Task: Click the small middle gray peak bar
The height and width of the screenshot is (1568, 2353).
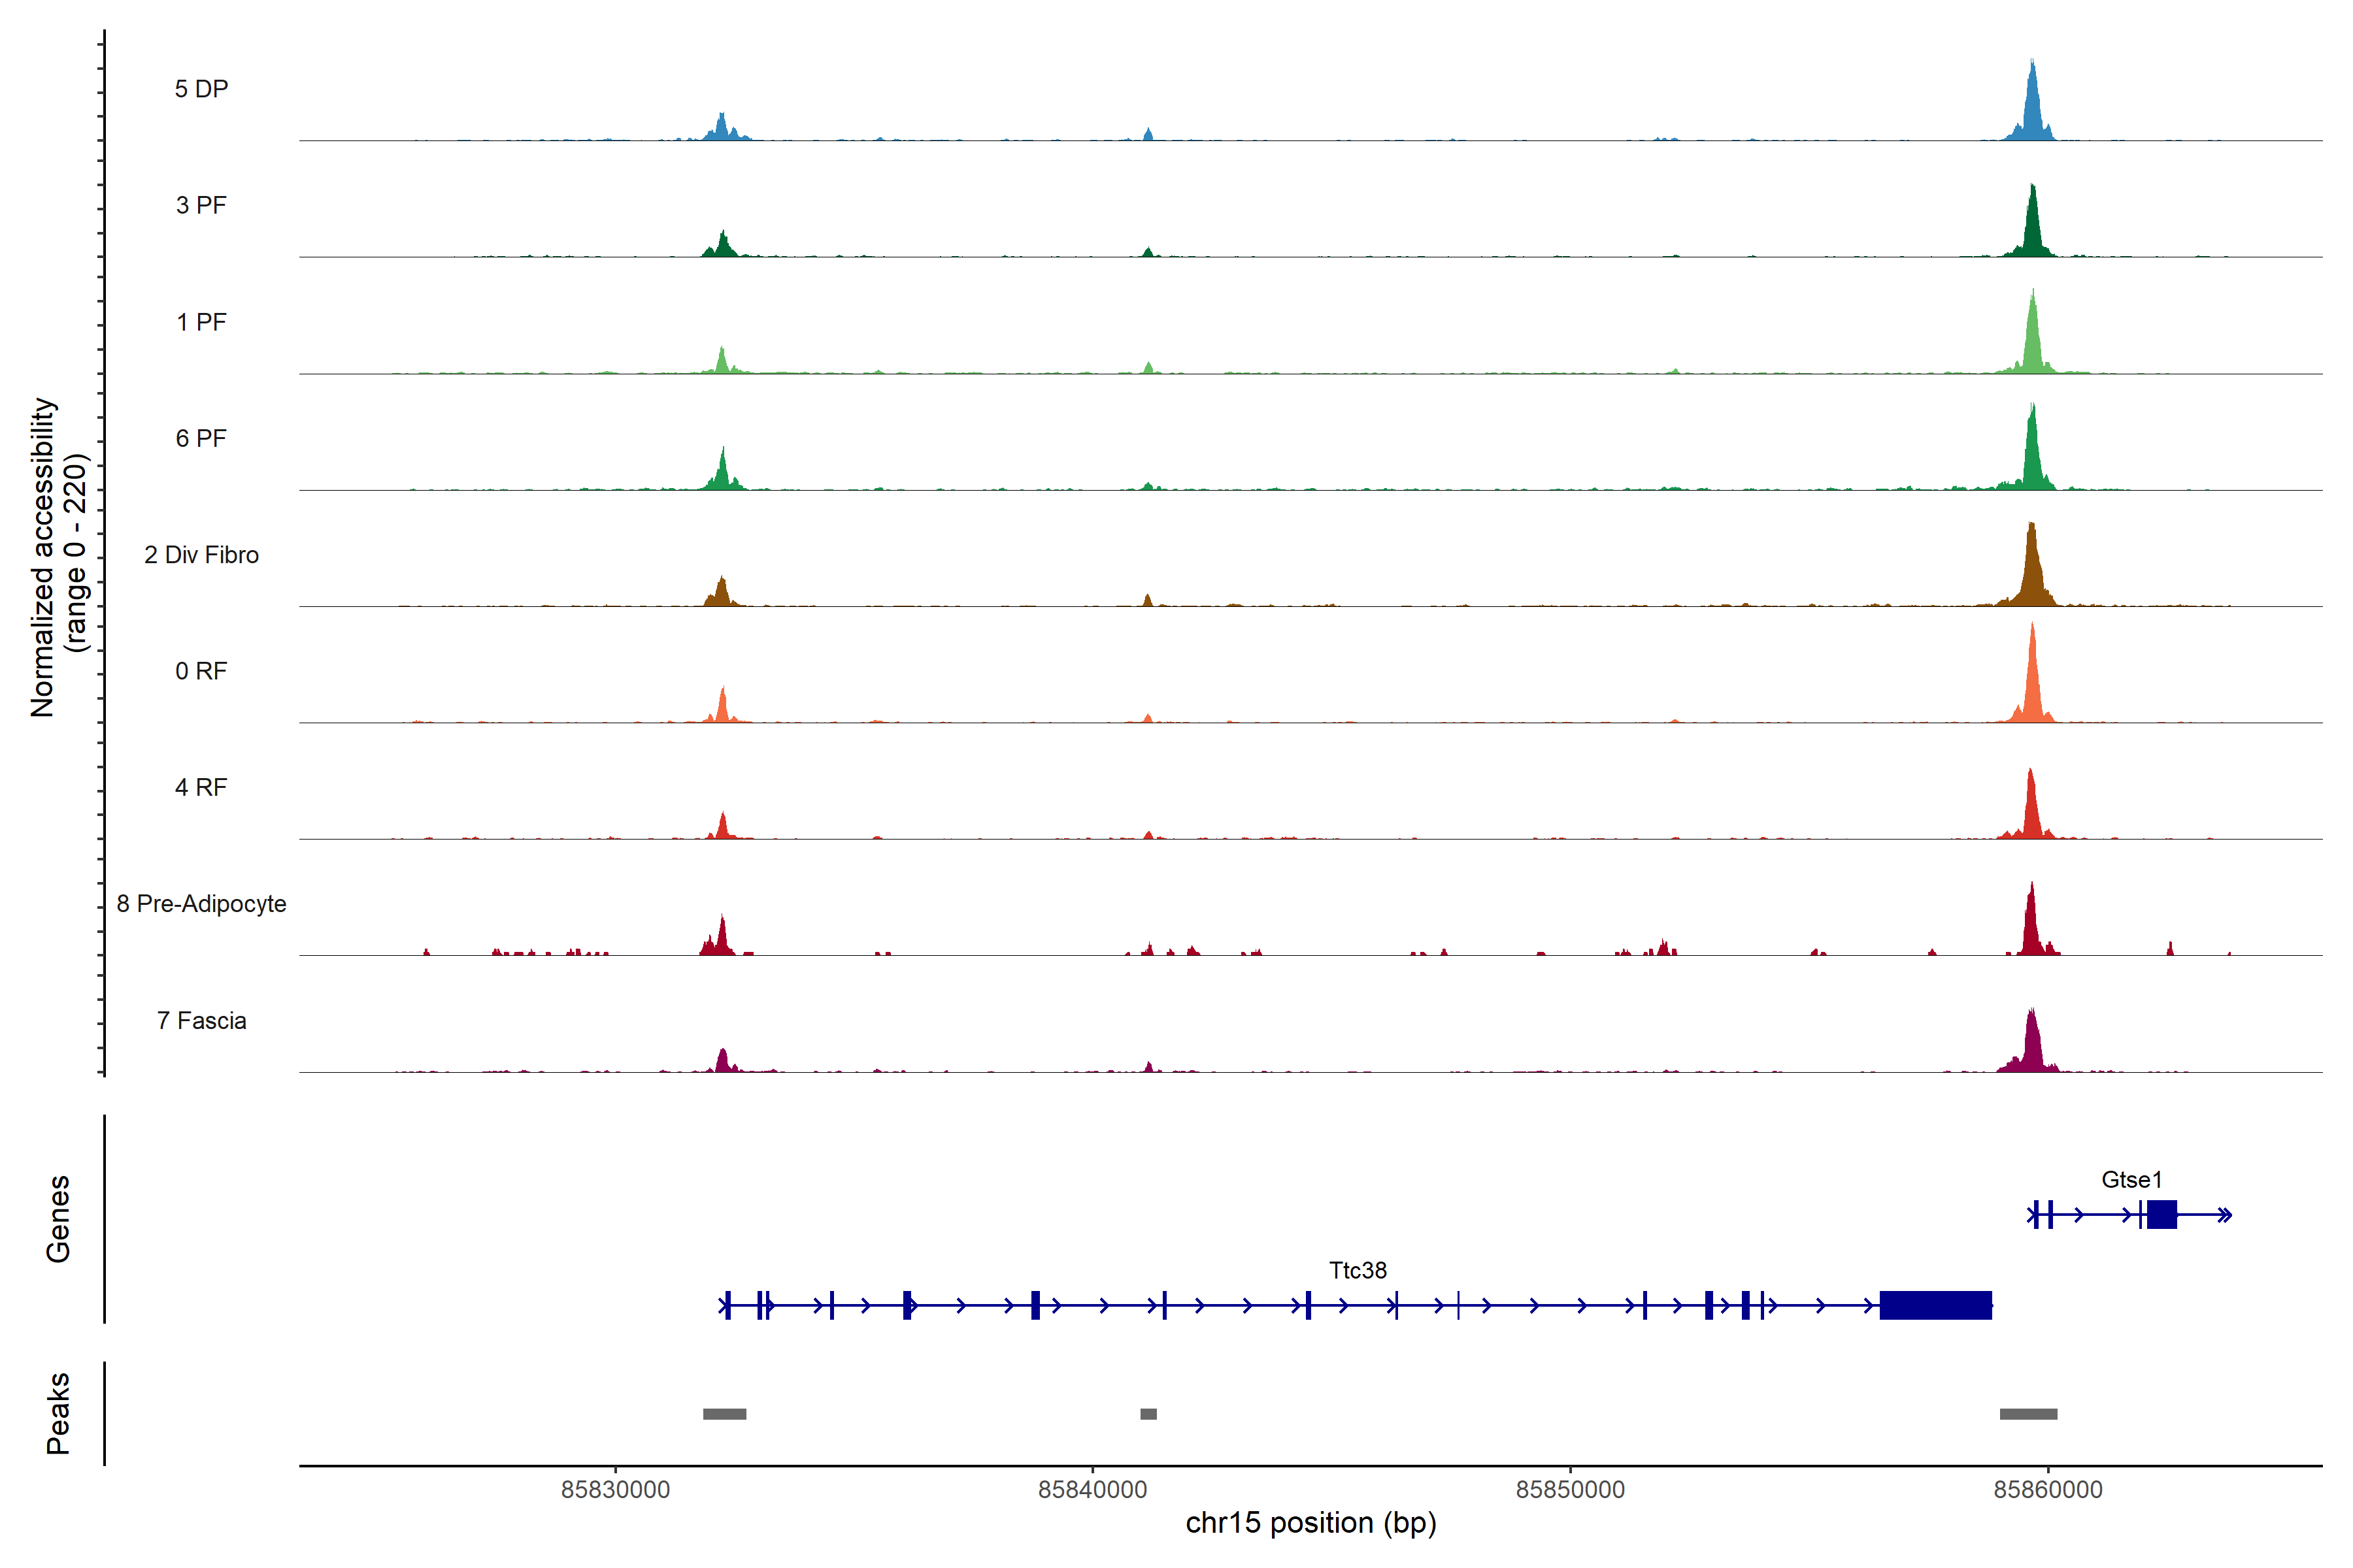Action: (x=1148, y=1414)
